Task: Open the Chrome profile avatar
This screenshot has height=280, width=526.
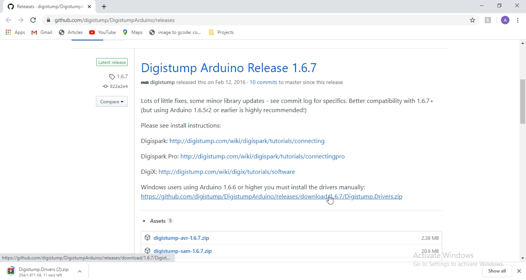Action: click(505, 20)
